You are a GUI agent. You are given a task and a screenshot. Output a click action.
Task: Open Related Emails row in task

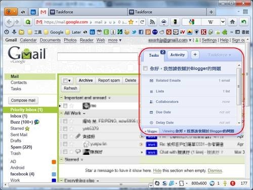click(x=189, y=81)
